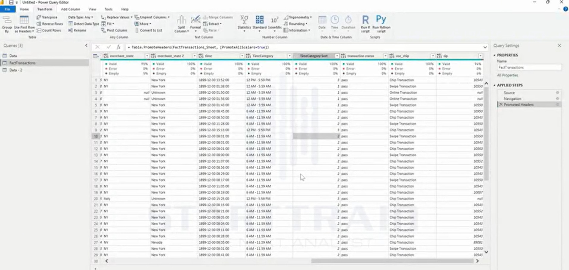This screenshot has height=270, width=569.
Task: Switch to the Home tab
Action: click(x=24, y=9)
